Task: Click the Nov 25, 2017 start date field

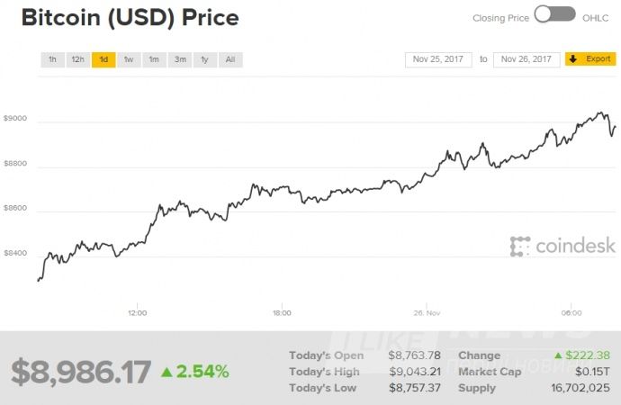Action: coord(439,59)
